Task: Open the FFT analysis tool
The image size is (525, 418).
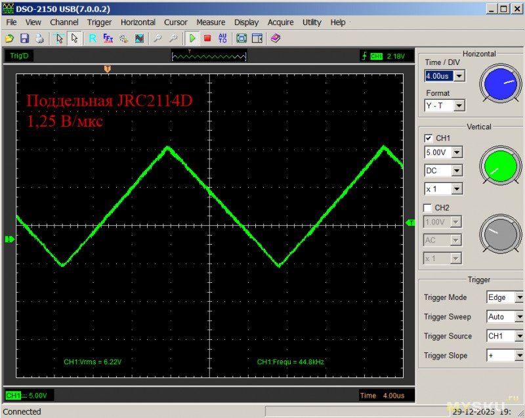Action: [108, 39]
